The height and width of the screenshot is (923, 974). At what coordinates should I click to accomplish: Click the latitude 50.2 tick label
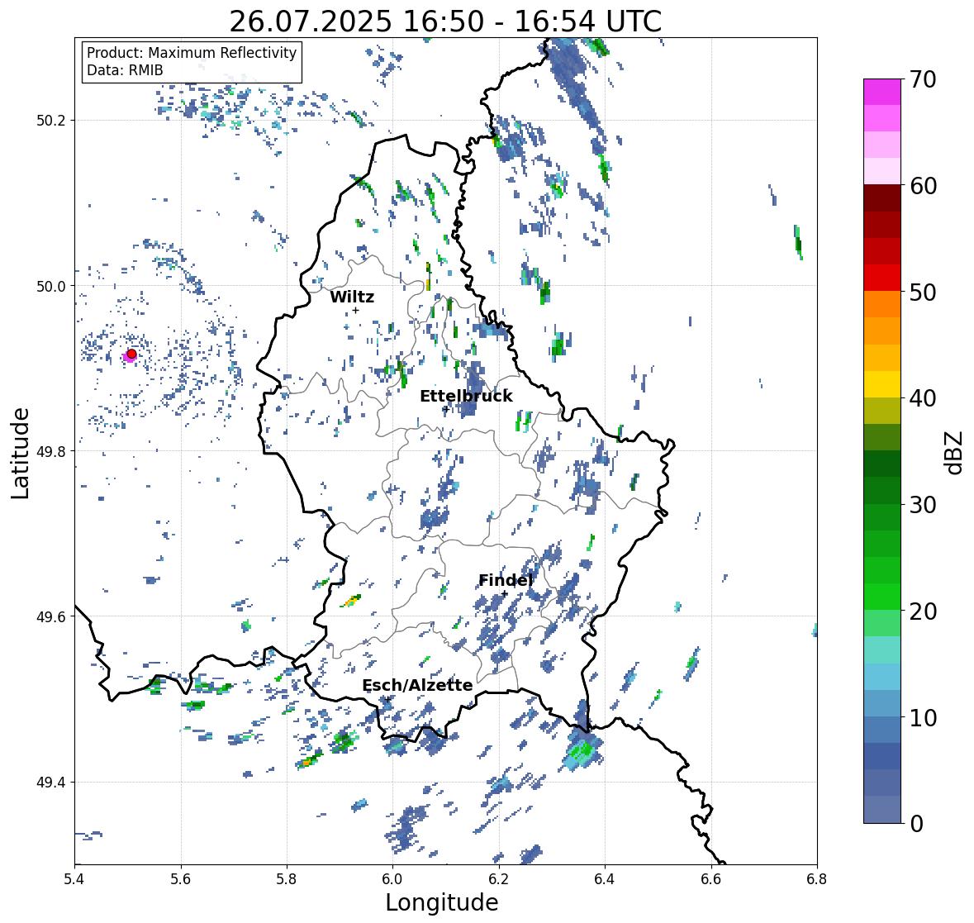[51, 121]
